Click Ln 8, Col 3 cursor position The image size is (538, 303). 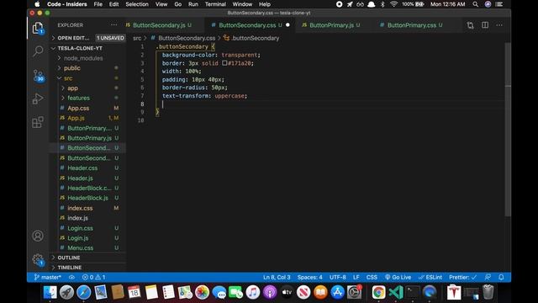click(277, 277)
